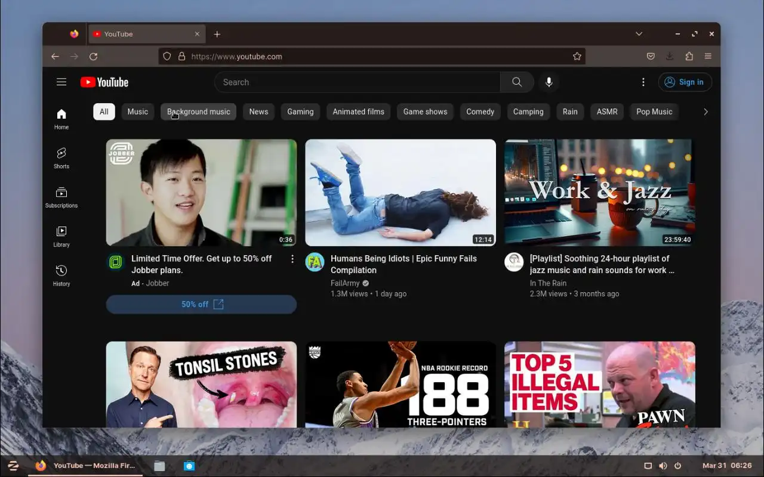The height and width of the screenshot is (477, 764).
Task: Reload the page
Action: point(93,56)
